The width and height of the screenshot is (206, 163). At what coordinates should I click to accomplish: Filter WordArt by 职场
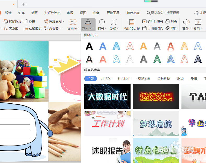(x=180, y=79)
